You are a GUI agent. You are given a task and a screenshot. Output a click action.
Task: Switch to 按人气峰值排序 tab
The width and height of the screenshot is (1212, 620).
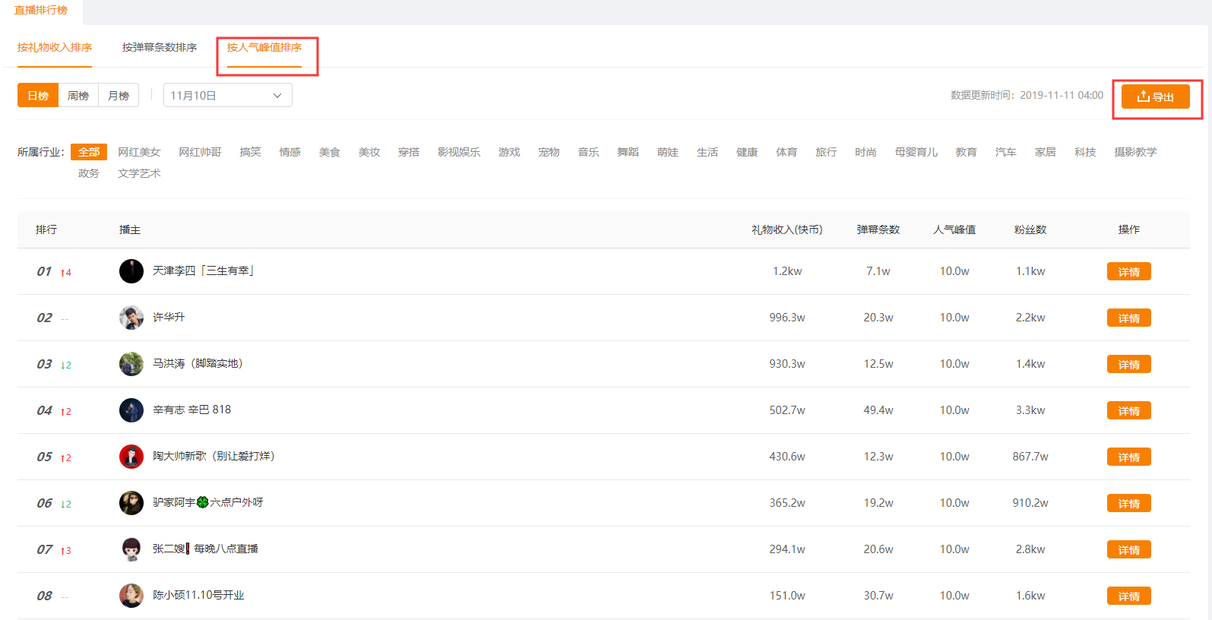[x=264, y=47]
